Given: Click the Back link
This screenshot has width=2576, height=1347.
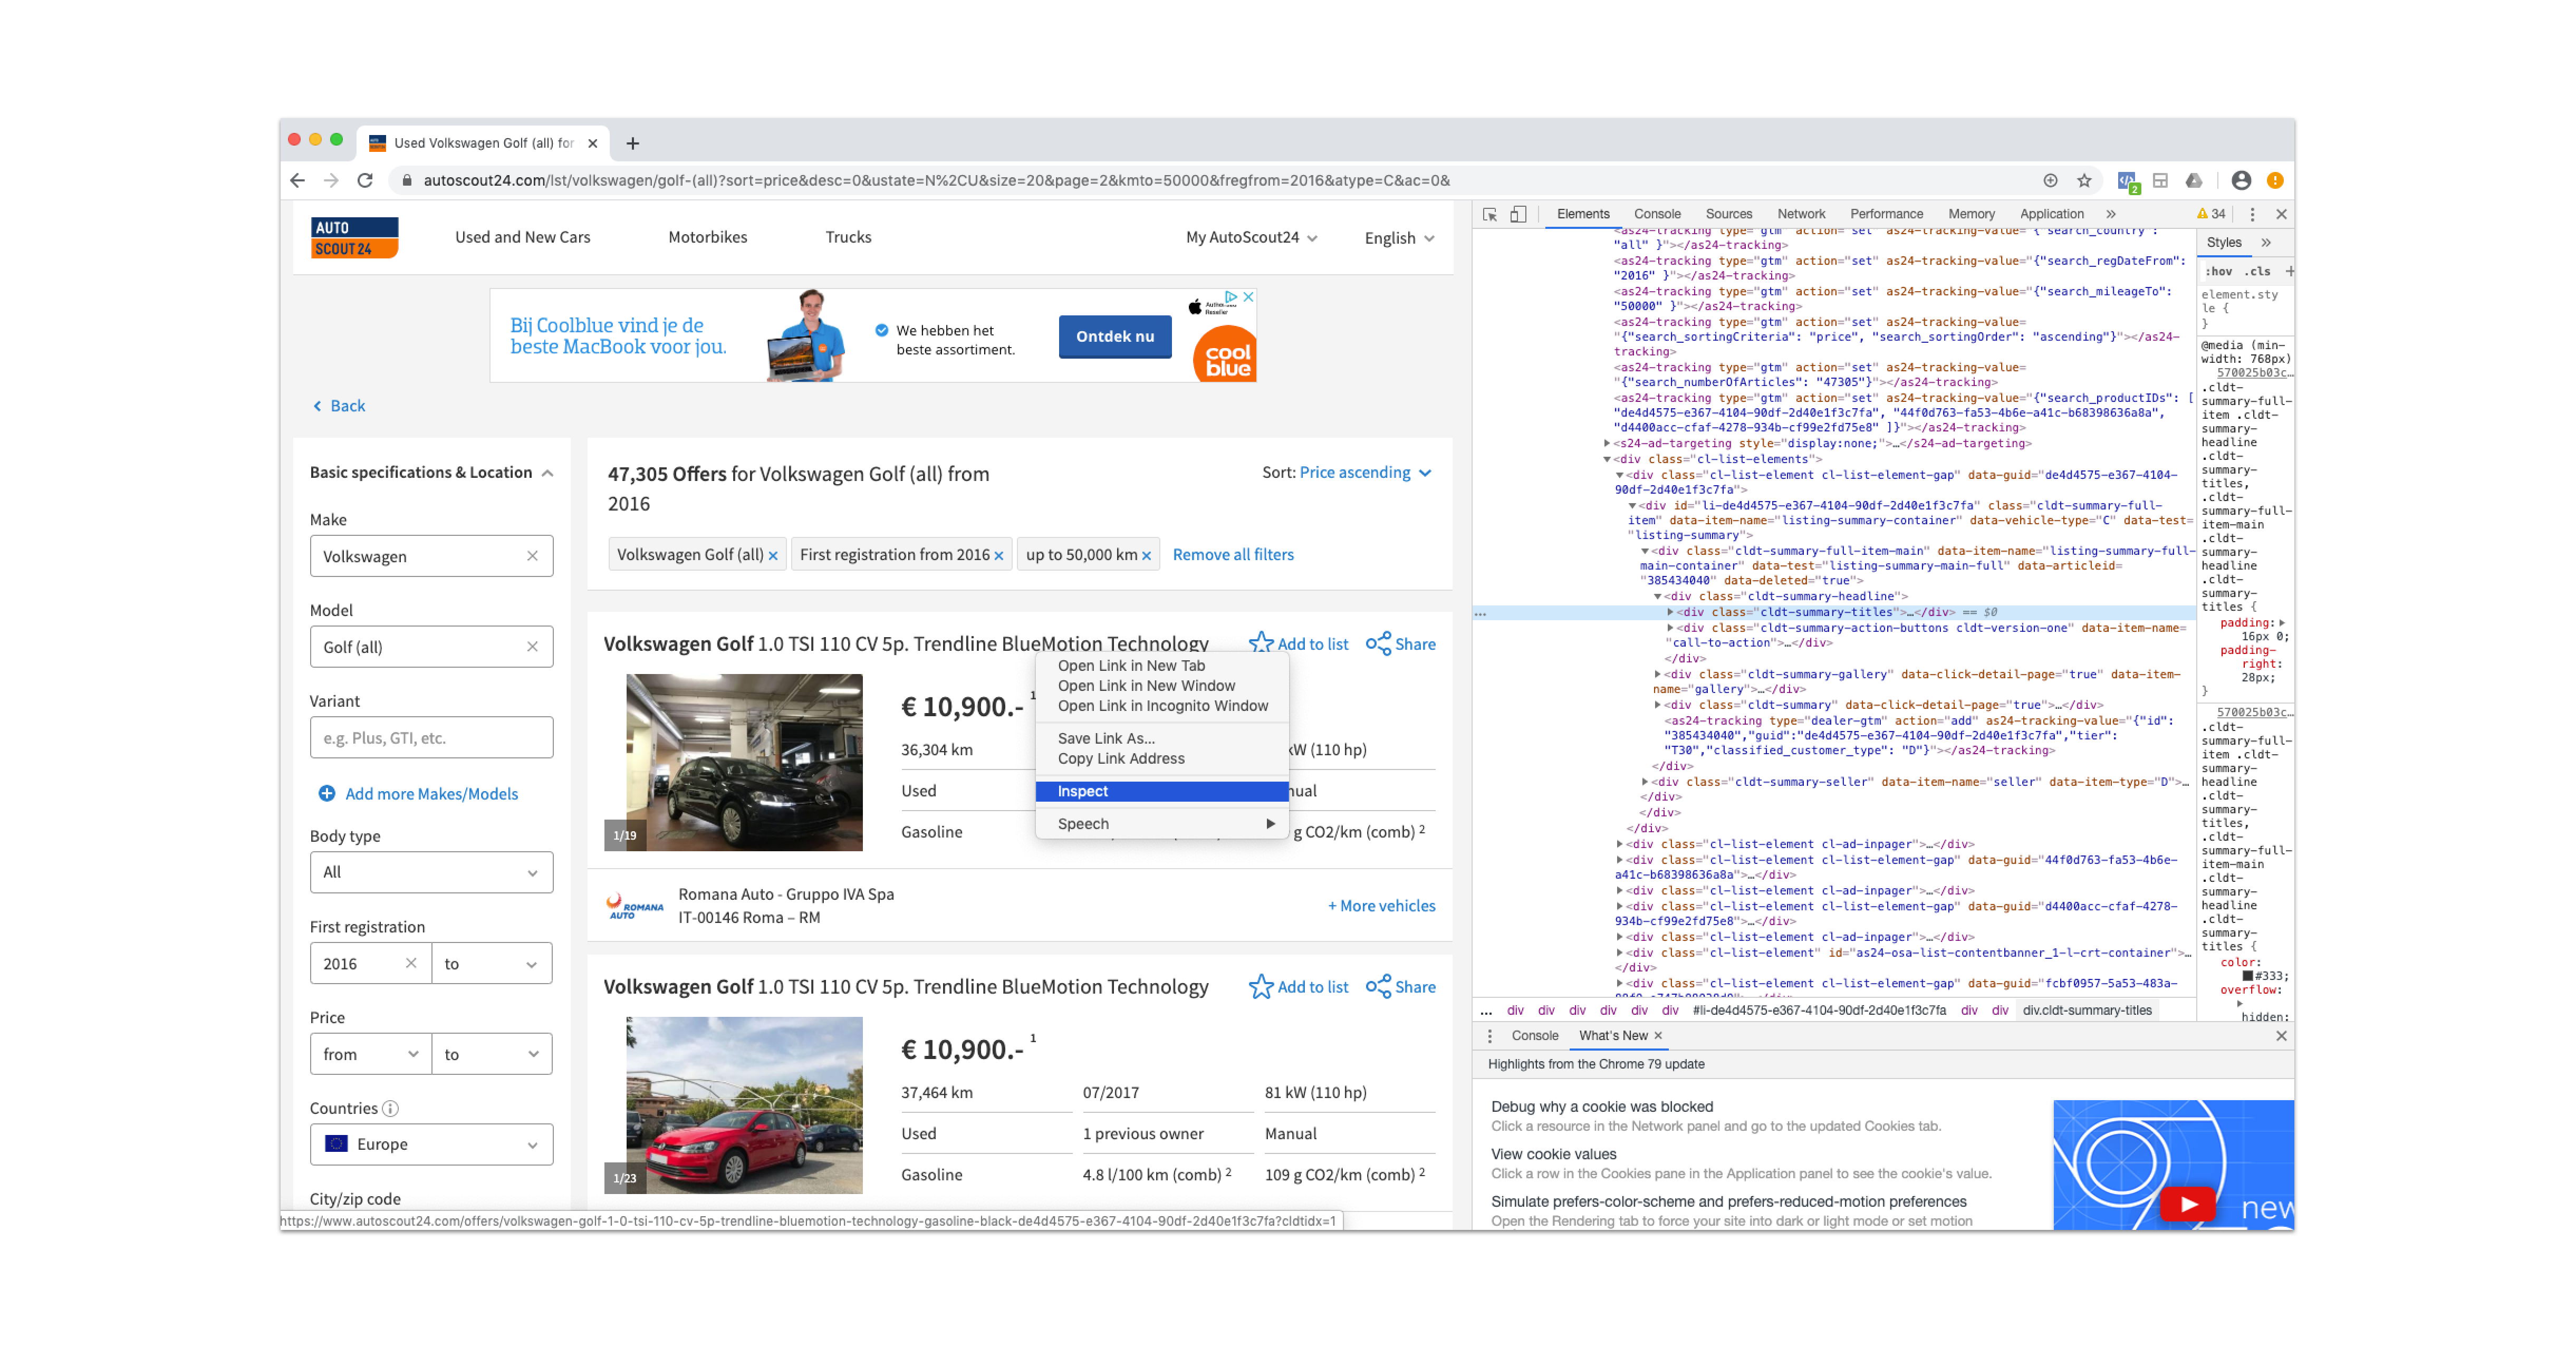Looking at the screenshot, I should tap(339, 406).
